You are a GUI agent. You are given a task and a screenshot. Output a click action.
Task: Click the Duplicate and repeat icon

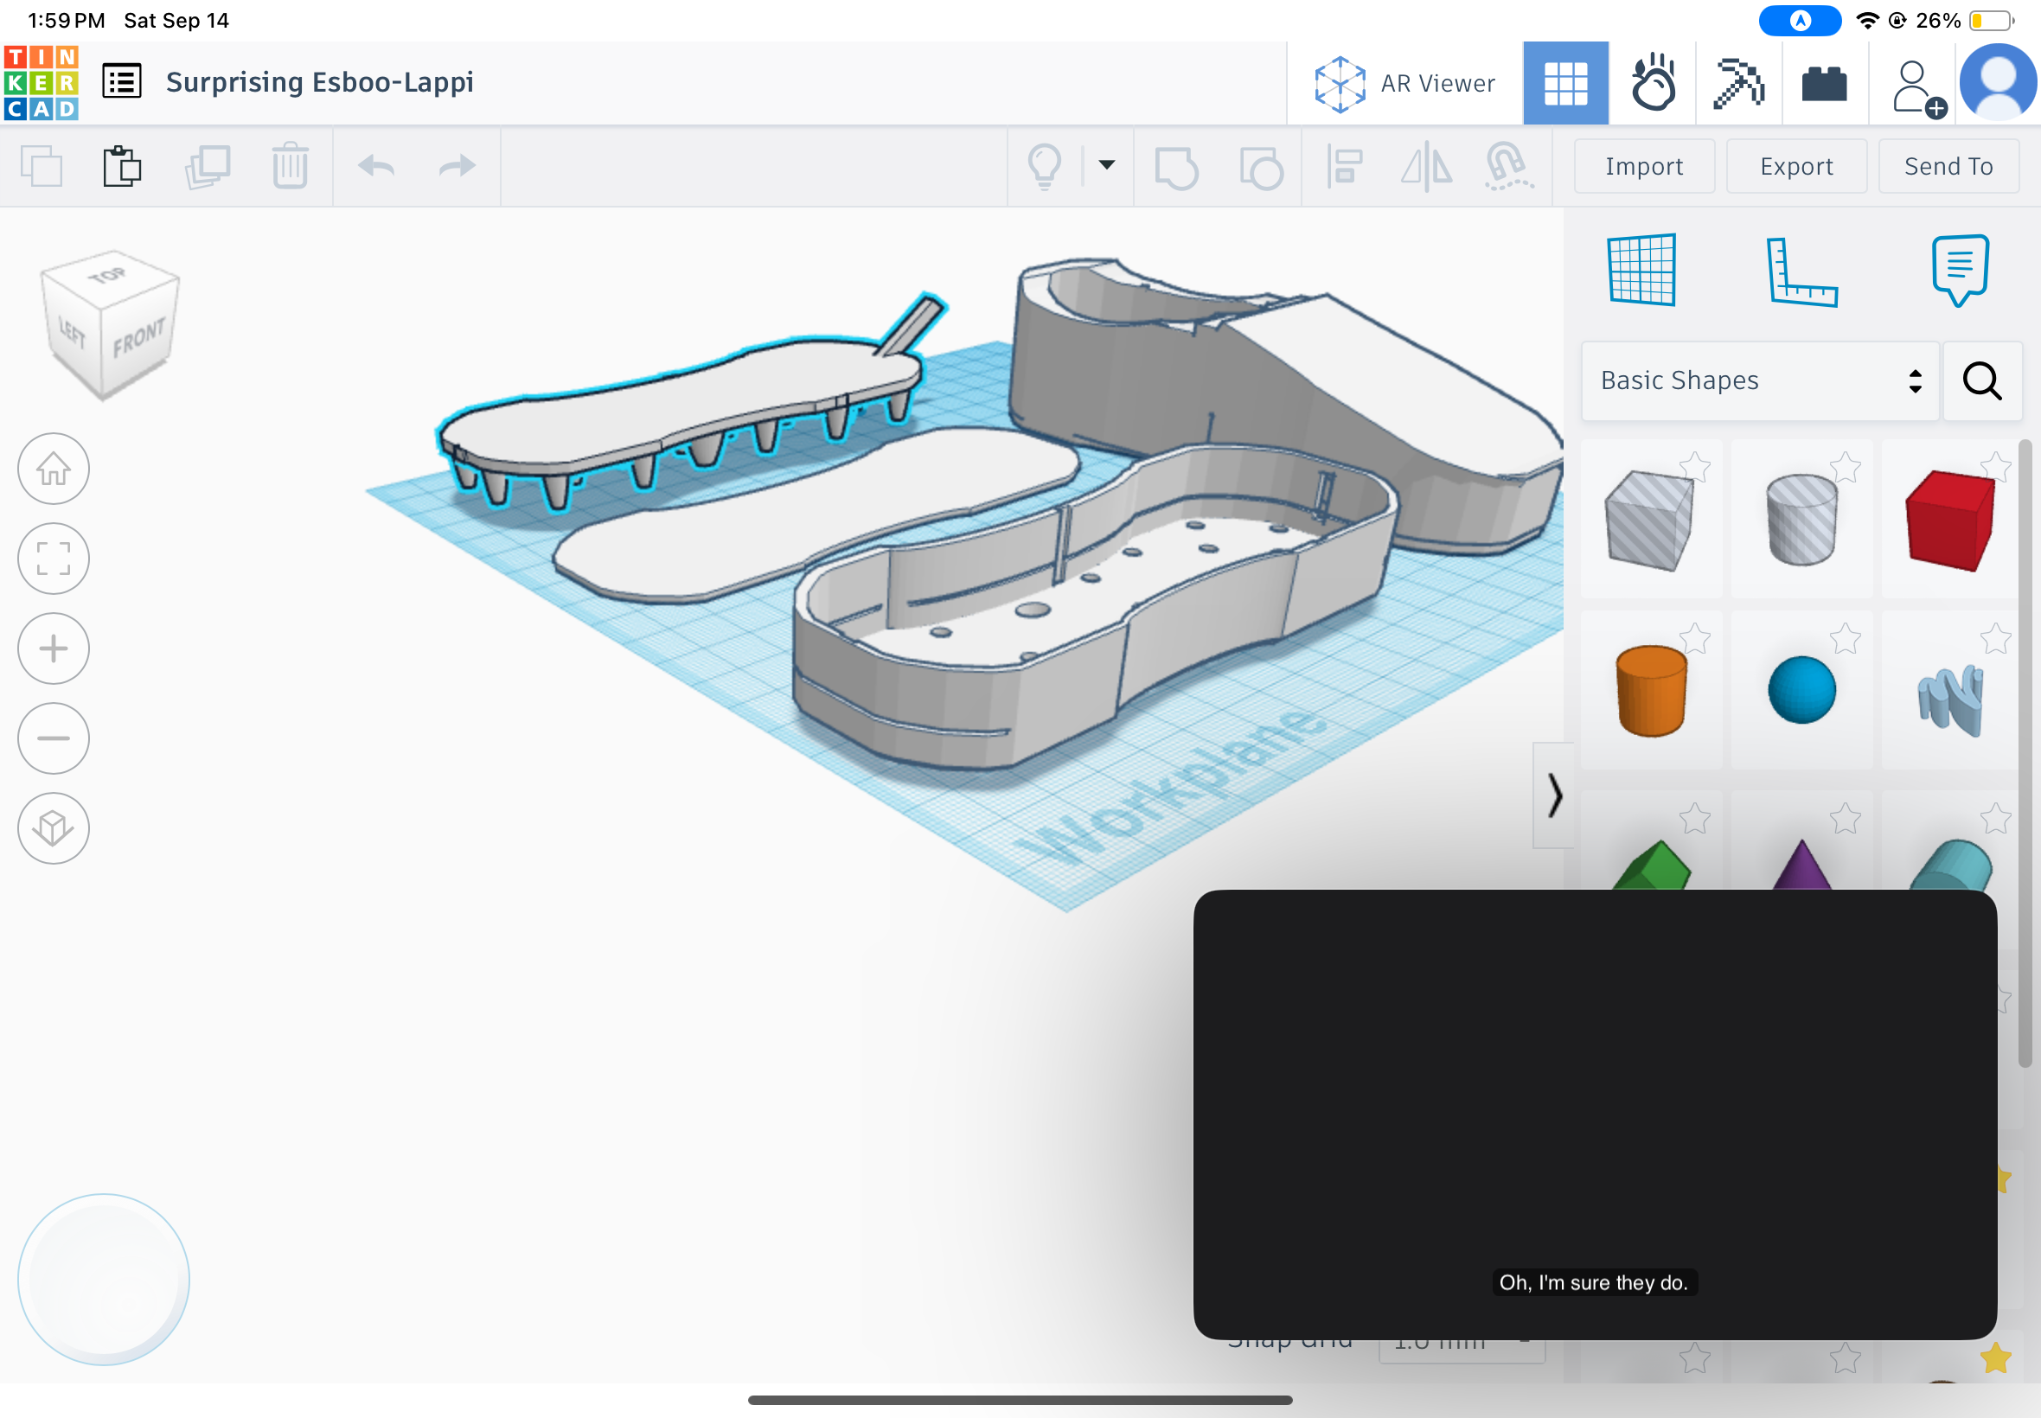(x=207, y=166)
